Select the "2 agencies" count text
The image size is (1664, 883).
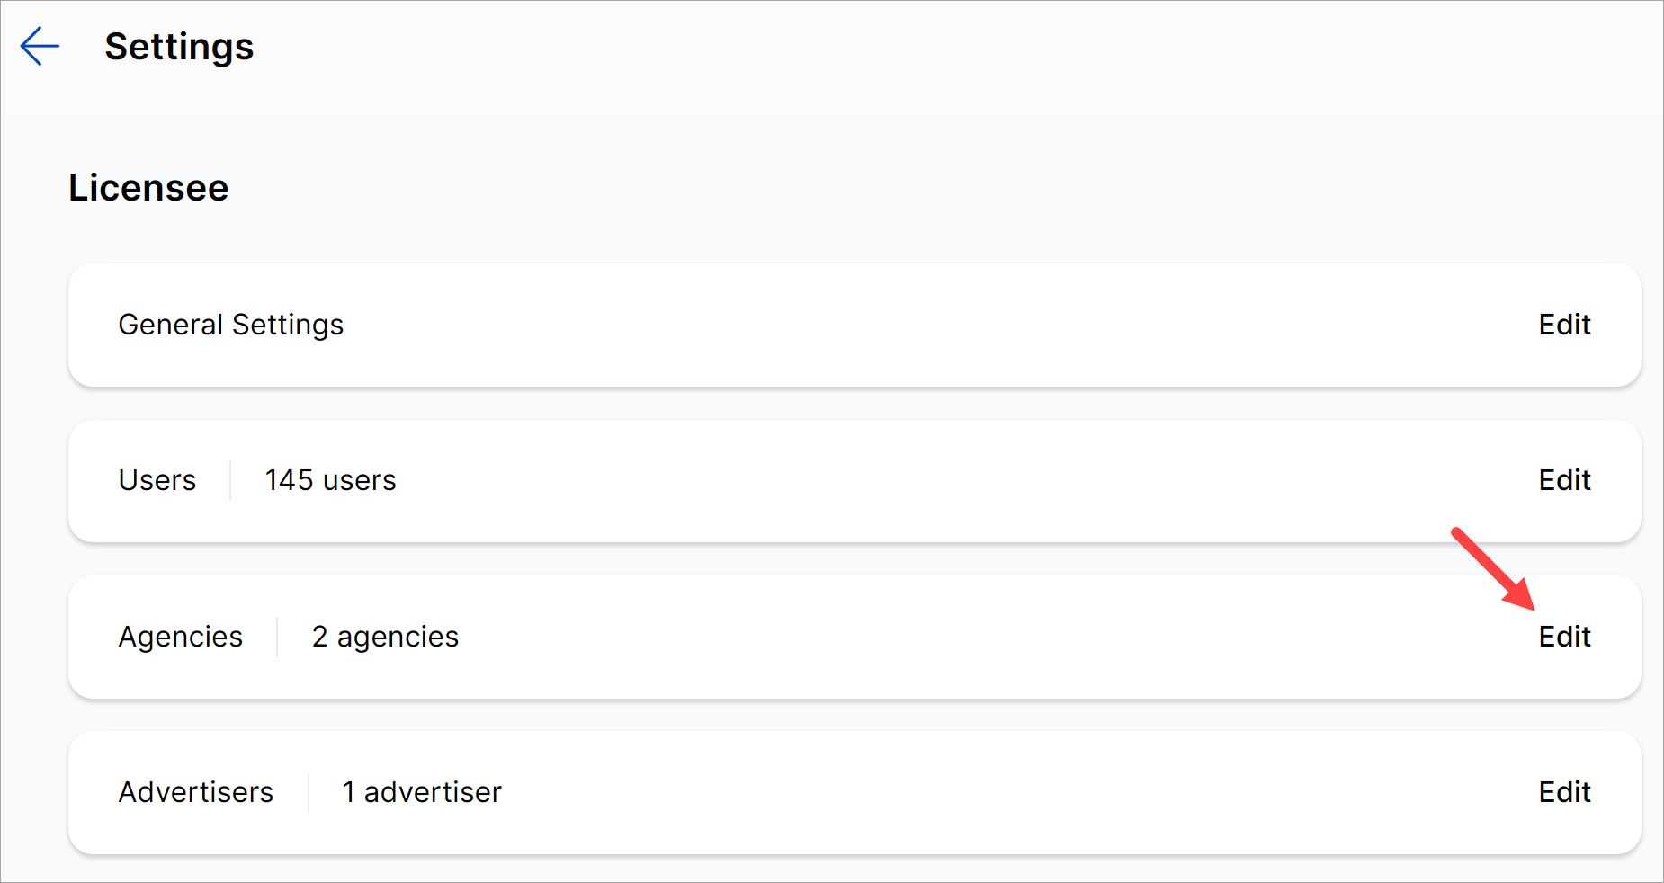coord(385,637)
